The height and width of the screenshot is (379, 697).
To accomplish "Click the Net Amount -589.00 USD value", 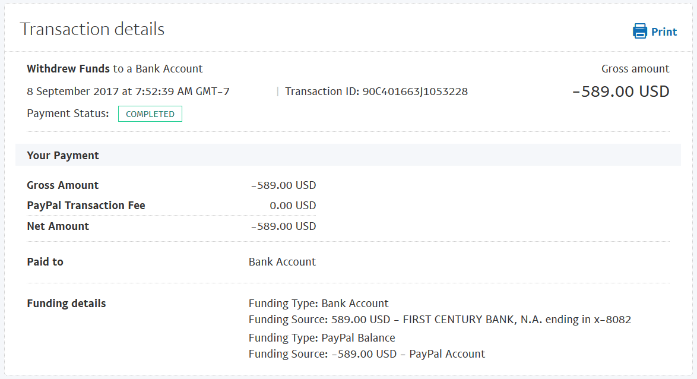I will (283, 226).
